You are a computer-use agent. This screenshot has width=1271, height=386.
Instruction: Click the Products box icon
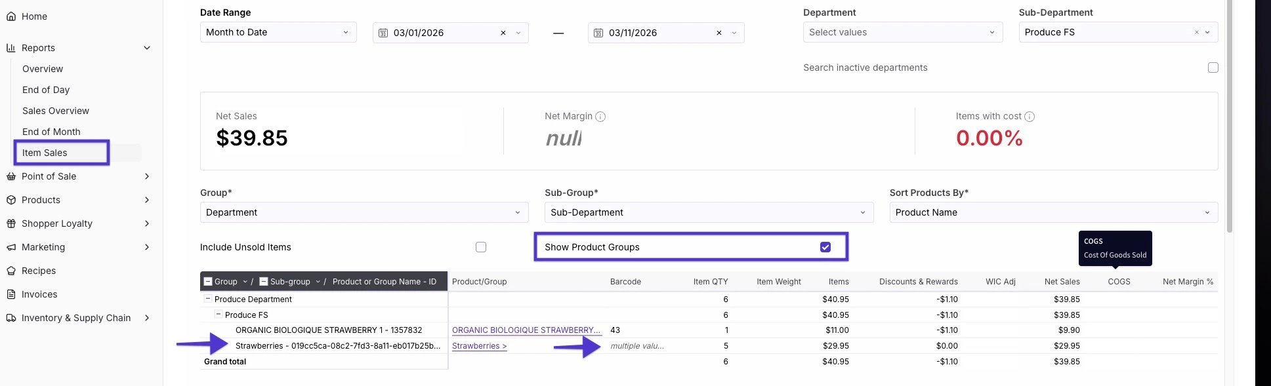(x=11, y=200)
